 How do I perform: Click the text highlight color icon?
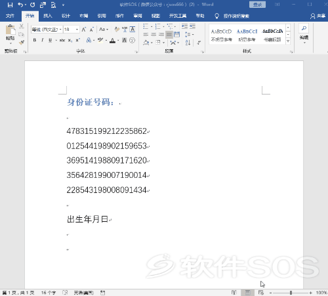click(100, 40)
